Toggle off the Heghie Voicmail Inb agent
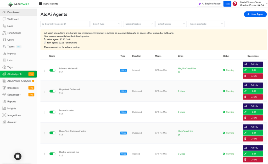Image resolution: width=268 pixels, height=164 pixels. point(52,154)
